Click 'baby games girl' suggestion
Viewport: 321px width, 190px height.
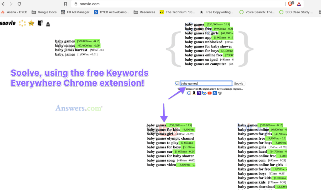[160, 134]
